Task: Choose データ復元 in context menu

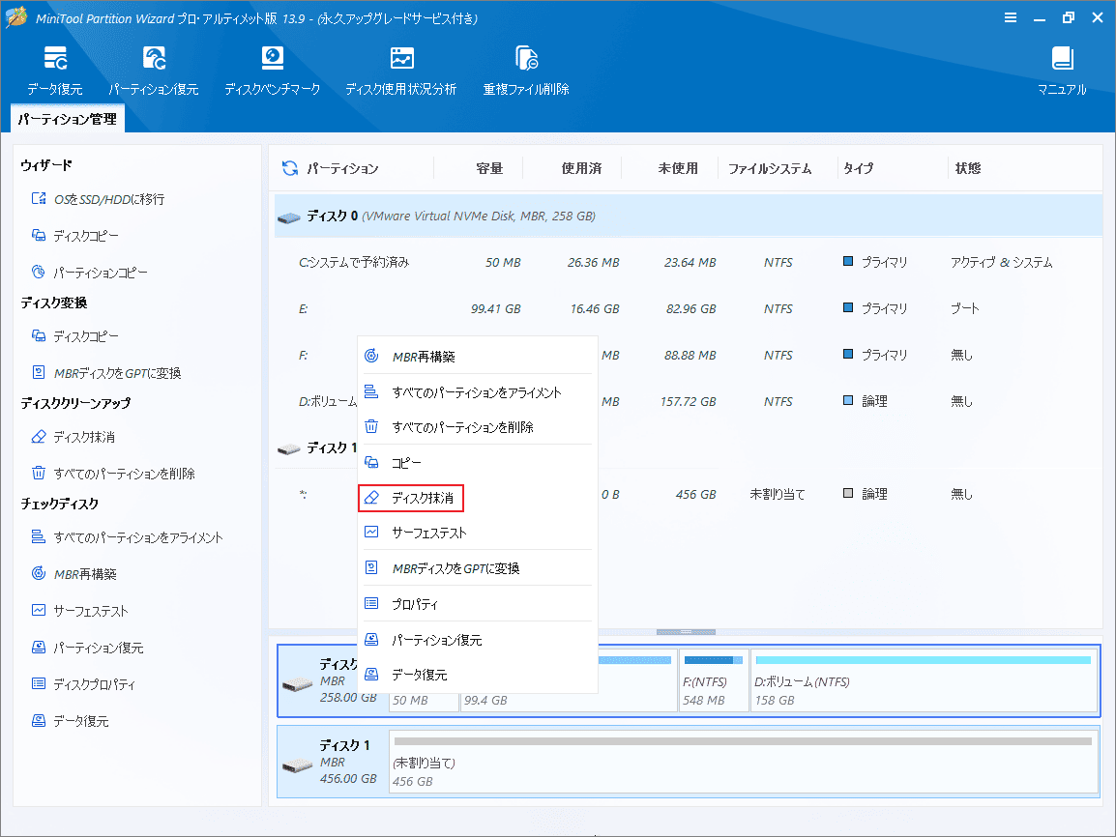Action: pyautogui.click(x=478, y=675)
